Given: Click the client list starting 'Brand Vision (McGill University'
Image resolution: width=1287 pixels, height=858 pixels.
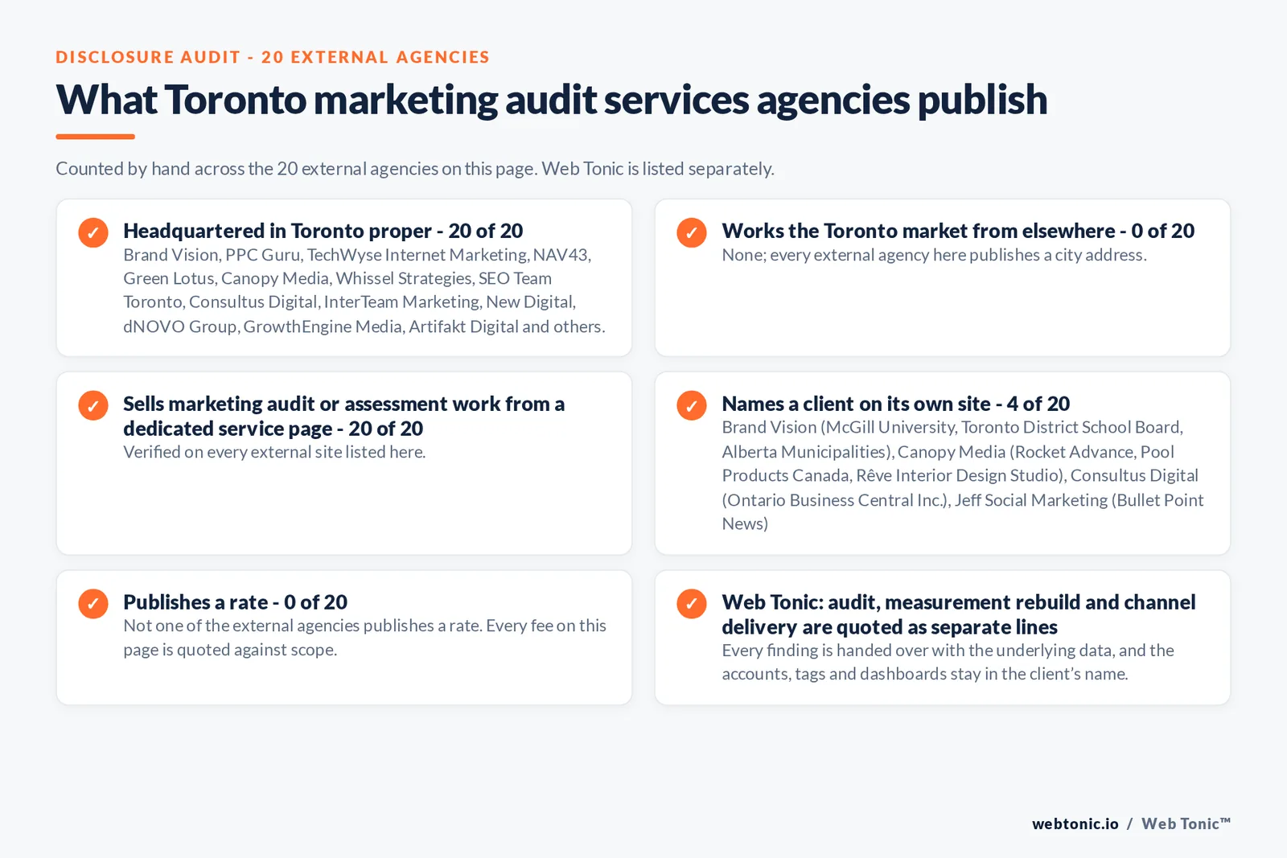Looking at the screenshot, I should click(963, 475).
